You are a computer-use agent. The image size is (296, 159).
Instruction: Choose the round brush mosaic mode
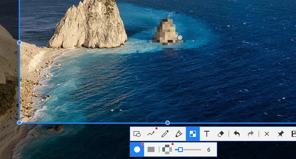coord(137,149)
